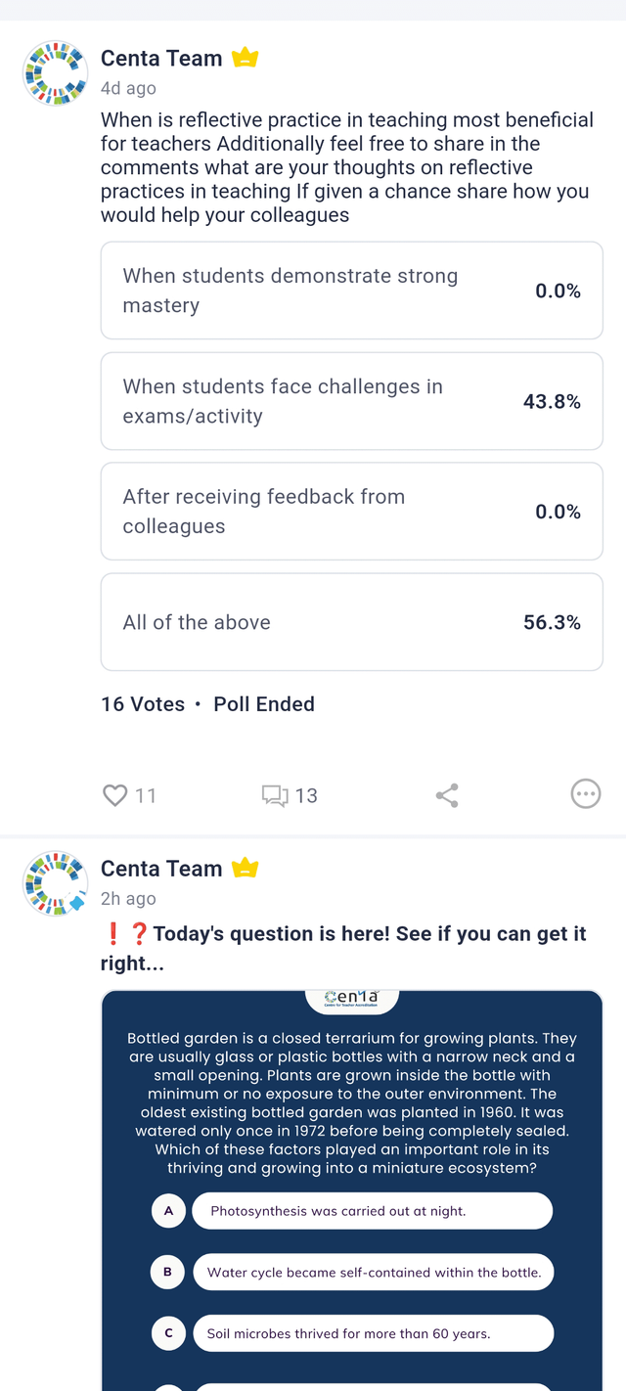626x1391 pixels.
Task: Open the more options menu on the poll post
Action: [x=586, y=794]
